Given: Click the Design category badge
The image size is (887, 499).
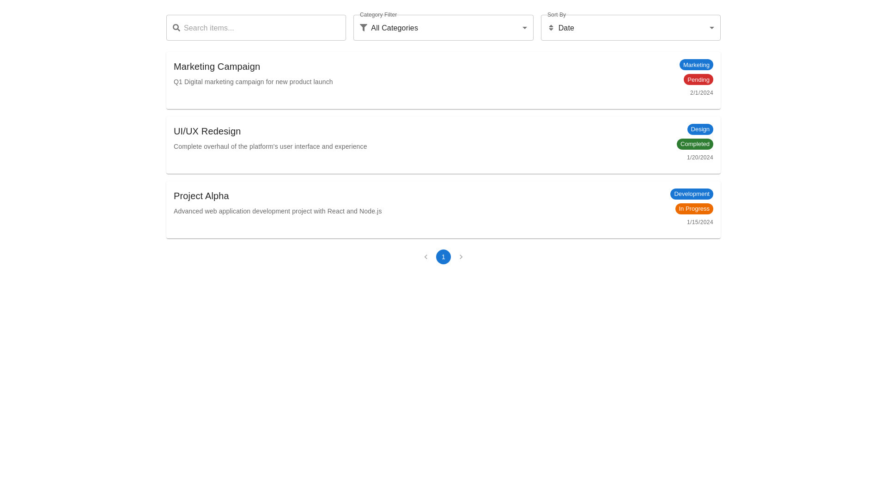Looking at the screenshot, I should [699, 129].
